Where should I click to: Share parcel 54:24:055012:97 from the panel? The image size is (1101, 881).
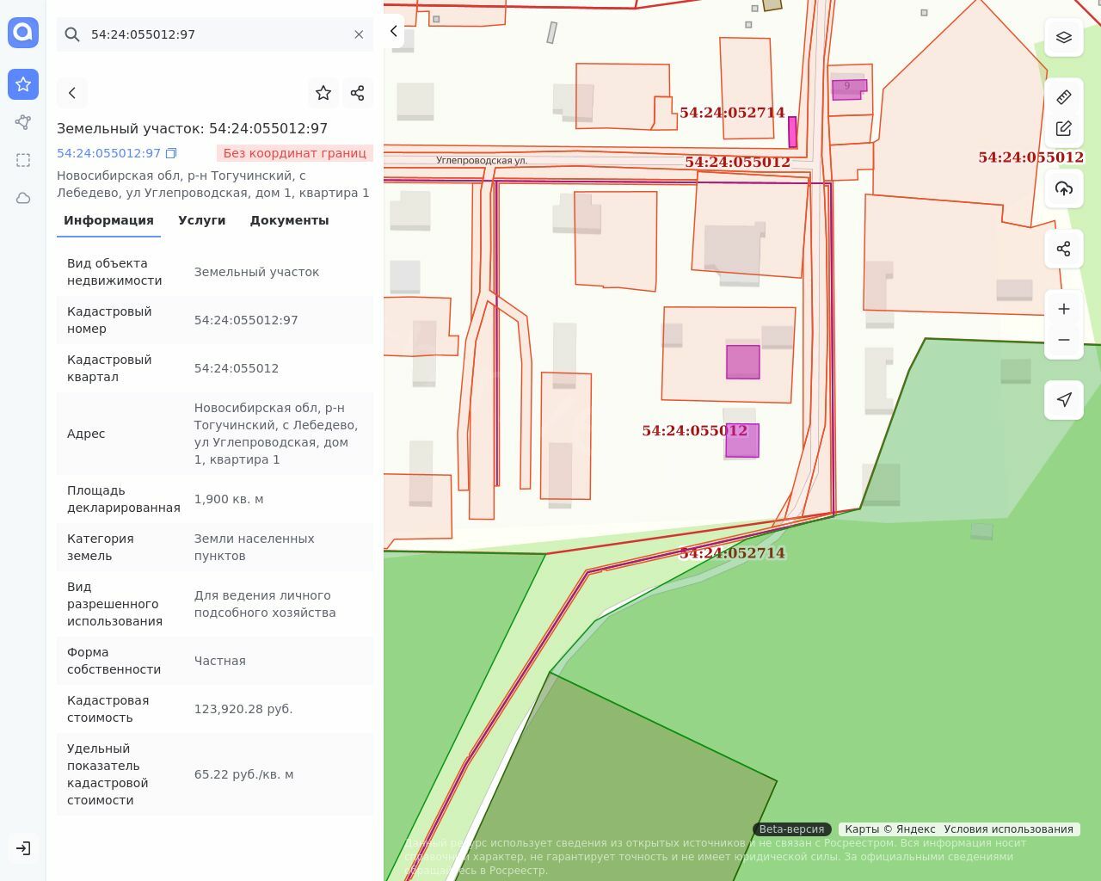click(x=358, y=93)
